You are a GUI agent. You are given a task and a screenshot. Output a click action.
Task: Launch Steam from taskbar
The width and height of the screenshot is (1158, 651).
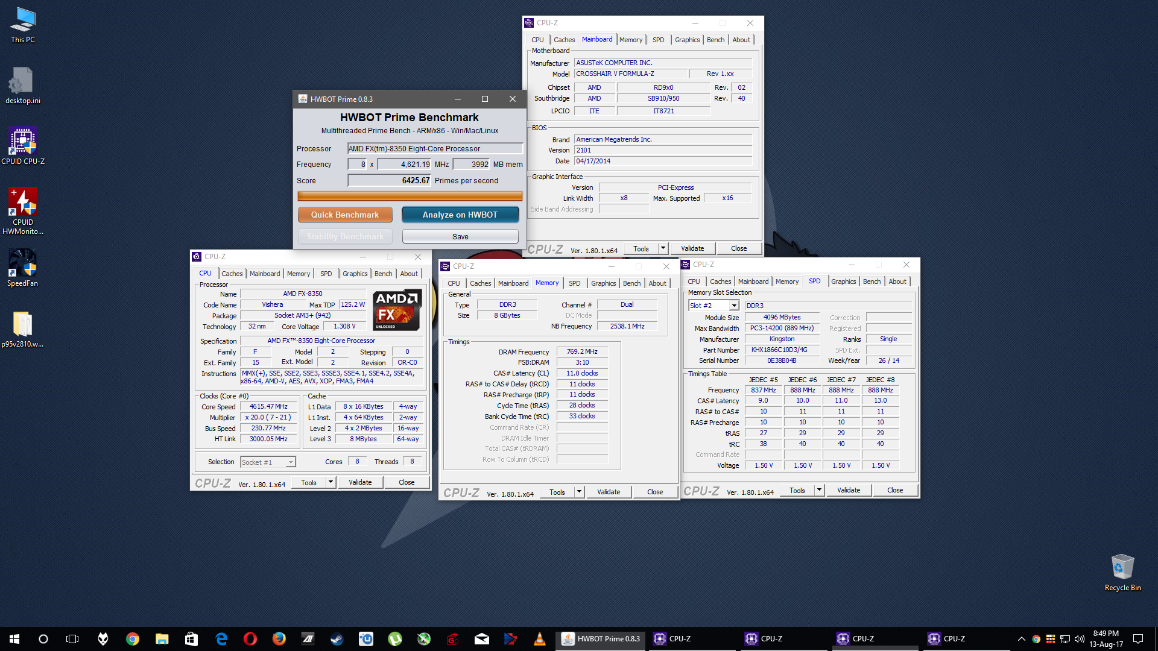click(x=337, y=639)
